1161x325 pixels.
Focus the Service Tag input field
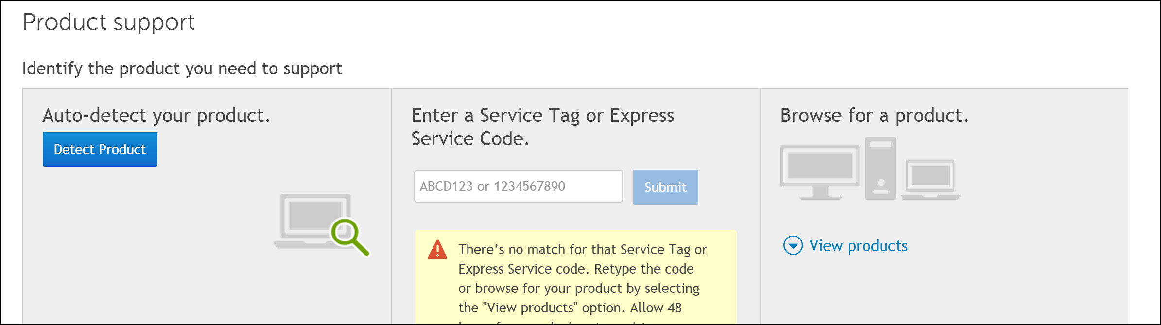518,186
